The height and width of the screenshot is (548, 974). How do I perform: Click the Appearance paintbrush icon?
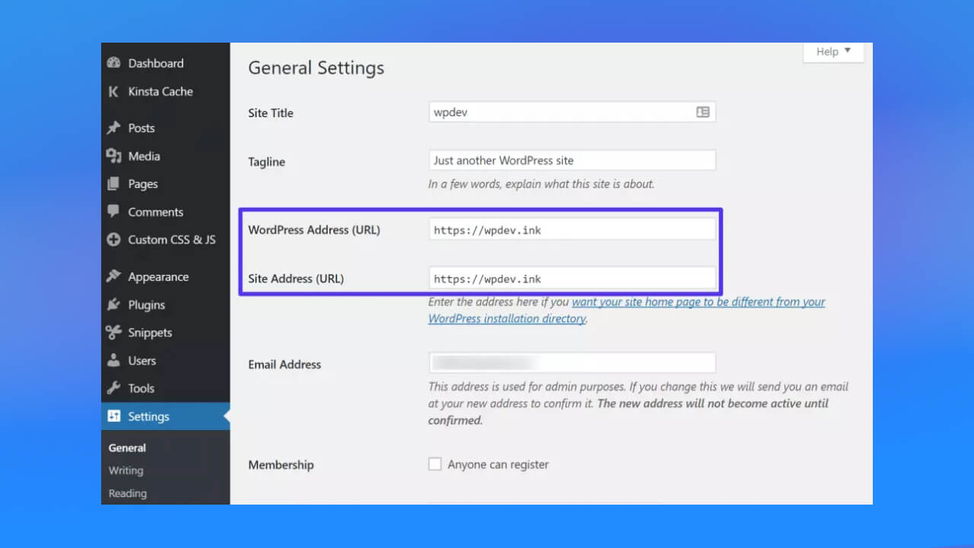(113, 276)
